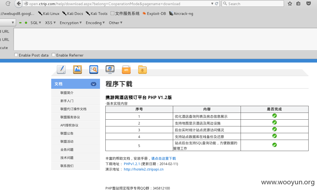Image resolution: width=317 pixels, height=190 pixels.
Task: Open the HackBar XSS menu
Action: (50, 23)
